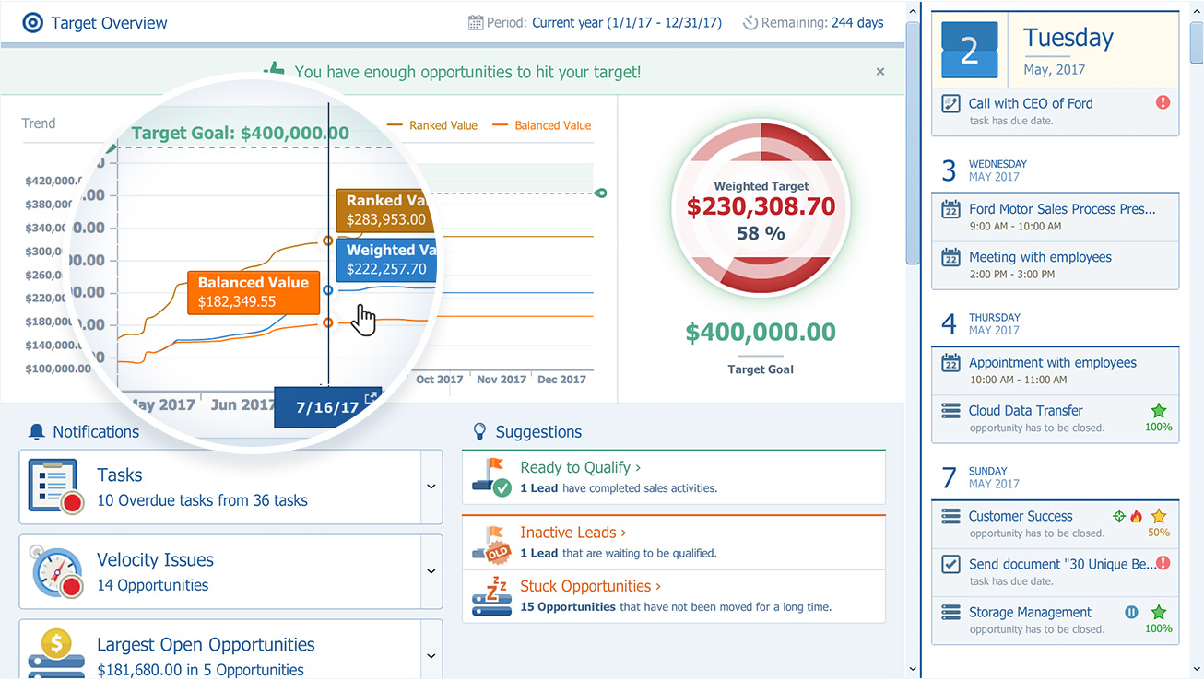Click the red alert icon on Call with CEO of Ford
Image resolution: width=1204 pixels, height=680 pixels.
click(1163, 103)
